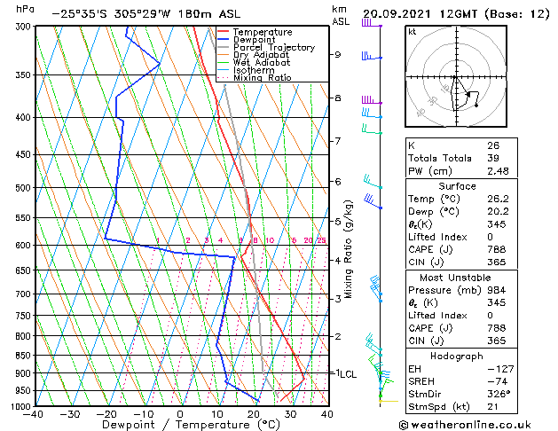Screen dimensions: 558x431
Task: Click the 'Surface' section heading
Action: click(457, 186)
